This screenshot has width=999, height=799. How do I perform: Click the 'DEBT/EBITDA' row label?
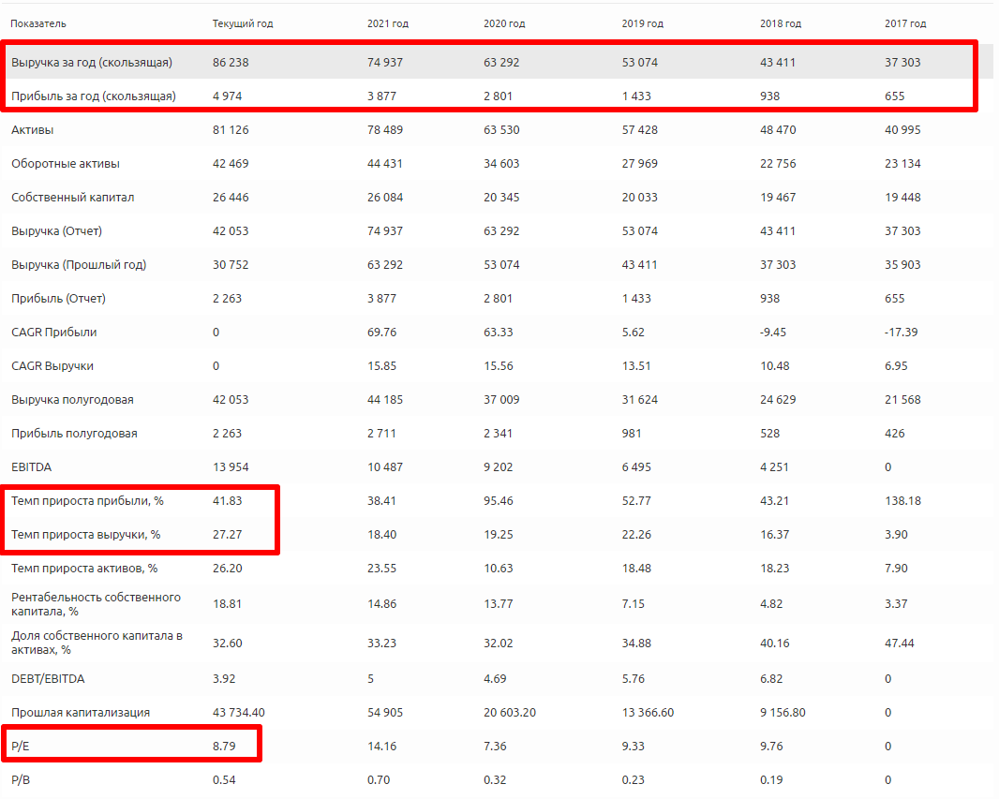coord(49,679)
